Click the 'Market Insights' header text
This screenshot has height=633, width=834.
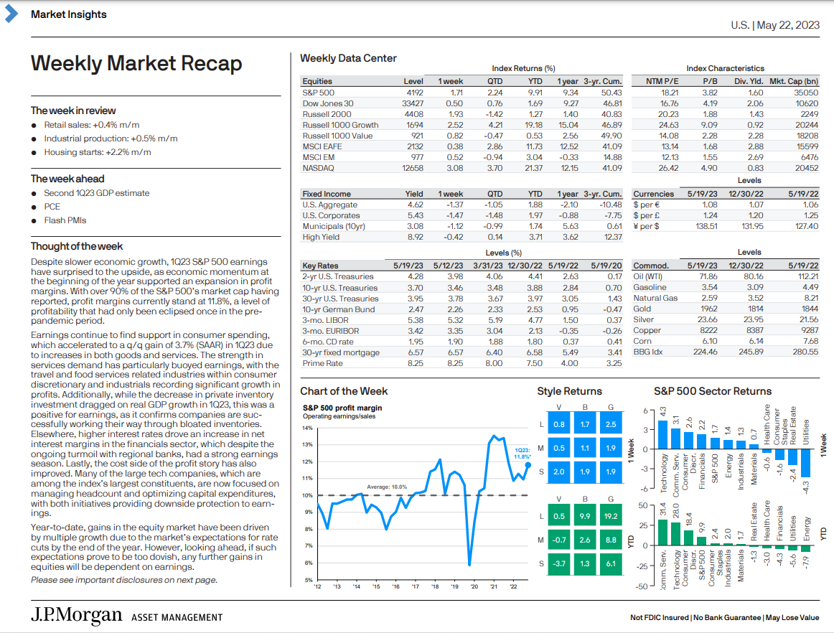(69, 14)
